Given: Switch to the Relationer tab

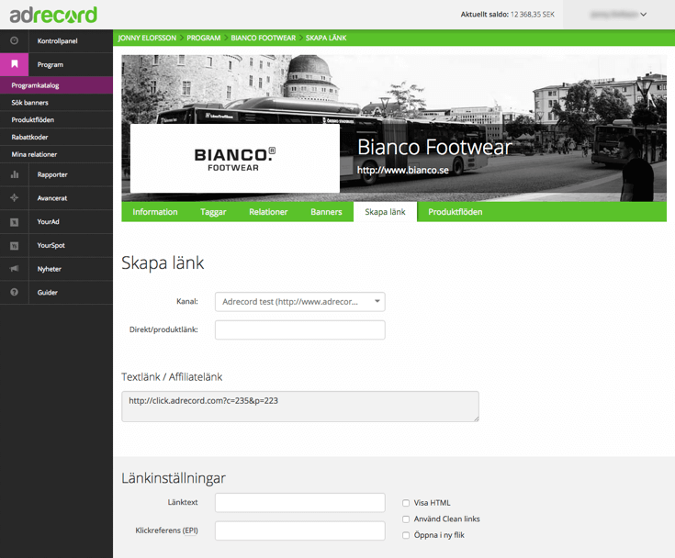Looking at the screenshot, I should click(268, 212).
